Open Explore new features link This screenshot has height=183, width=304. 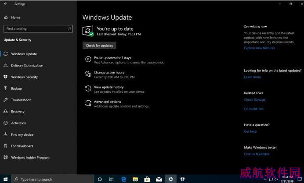tap(259, 48)
